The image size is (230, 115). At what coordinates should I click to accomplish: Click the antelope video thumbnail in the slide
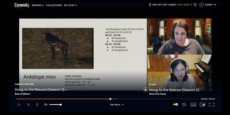pyautogui.click(x=58, y=48)
